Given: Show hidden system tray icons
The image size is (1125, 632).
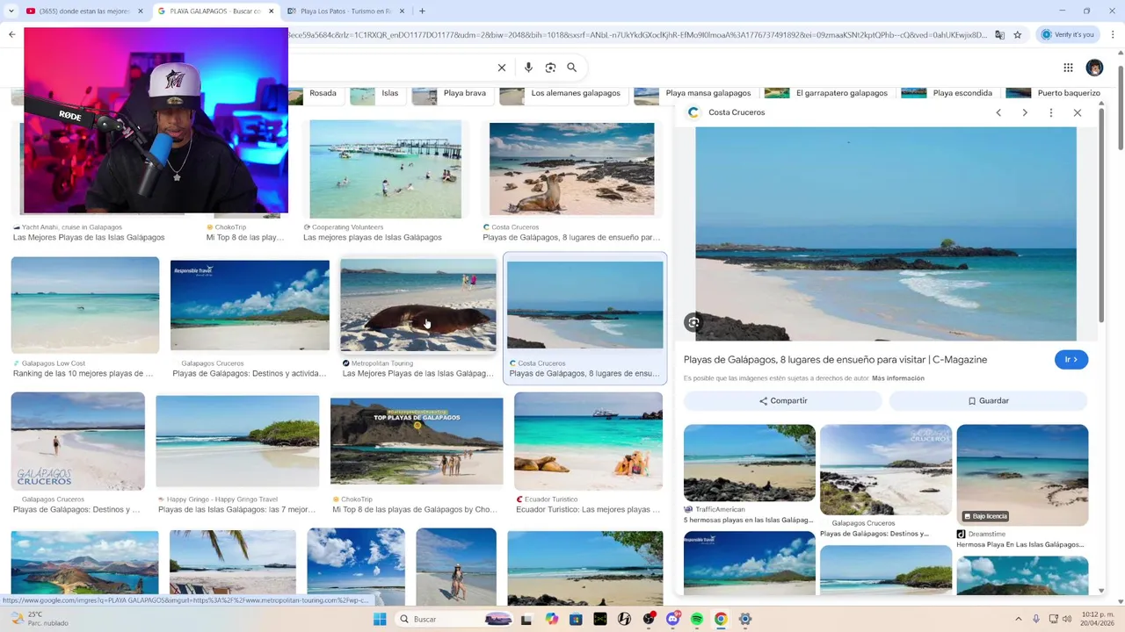Looking at the screenshot, I should [1019, 619].
